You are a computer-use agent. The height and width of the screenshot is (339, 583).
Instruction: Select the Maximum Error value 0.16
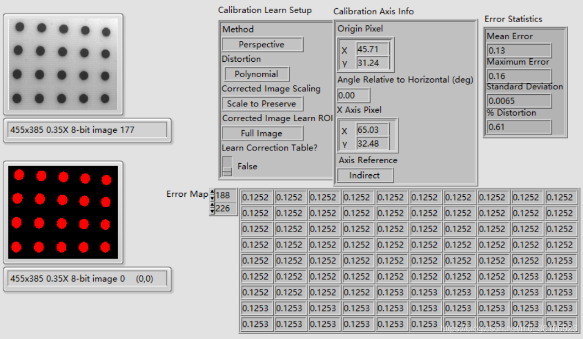[x=519, y=76]
